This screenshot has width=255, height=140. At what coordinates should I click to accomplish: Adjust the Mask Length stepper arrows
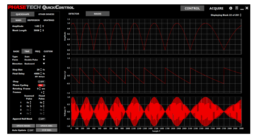[x=40, y=31]
